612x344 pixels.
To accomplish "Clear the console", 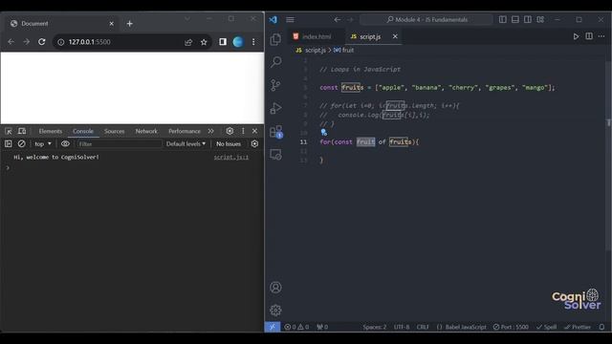I will coord(21,144).
